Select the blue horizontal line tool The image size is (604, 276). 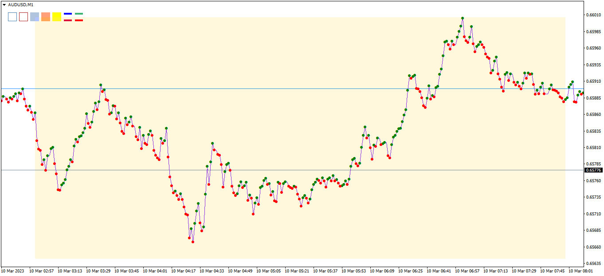tap(68, 14)
